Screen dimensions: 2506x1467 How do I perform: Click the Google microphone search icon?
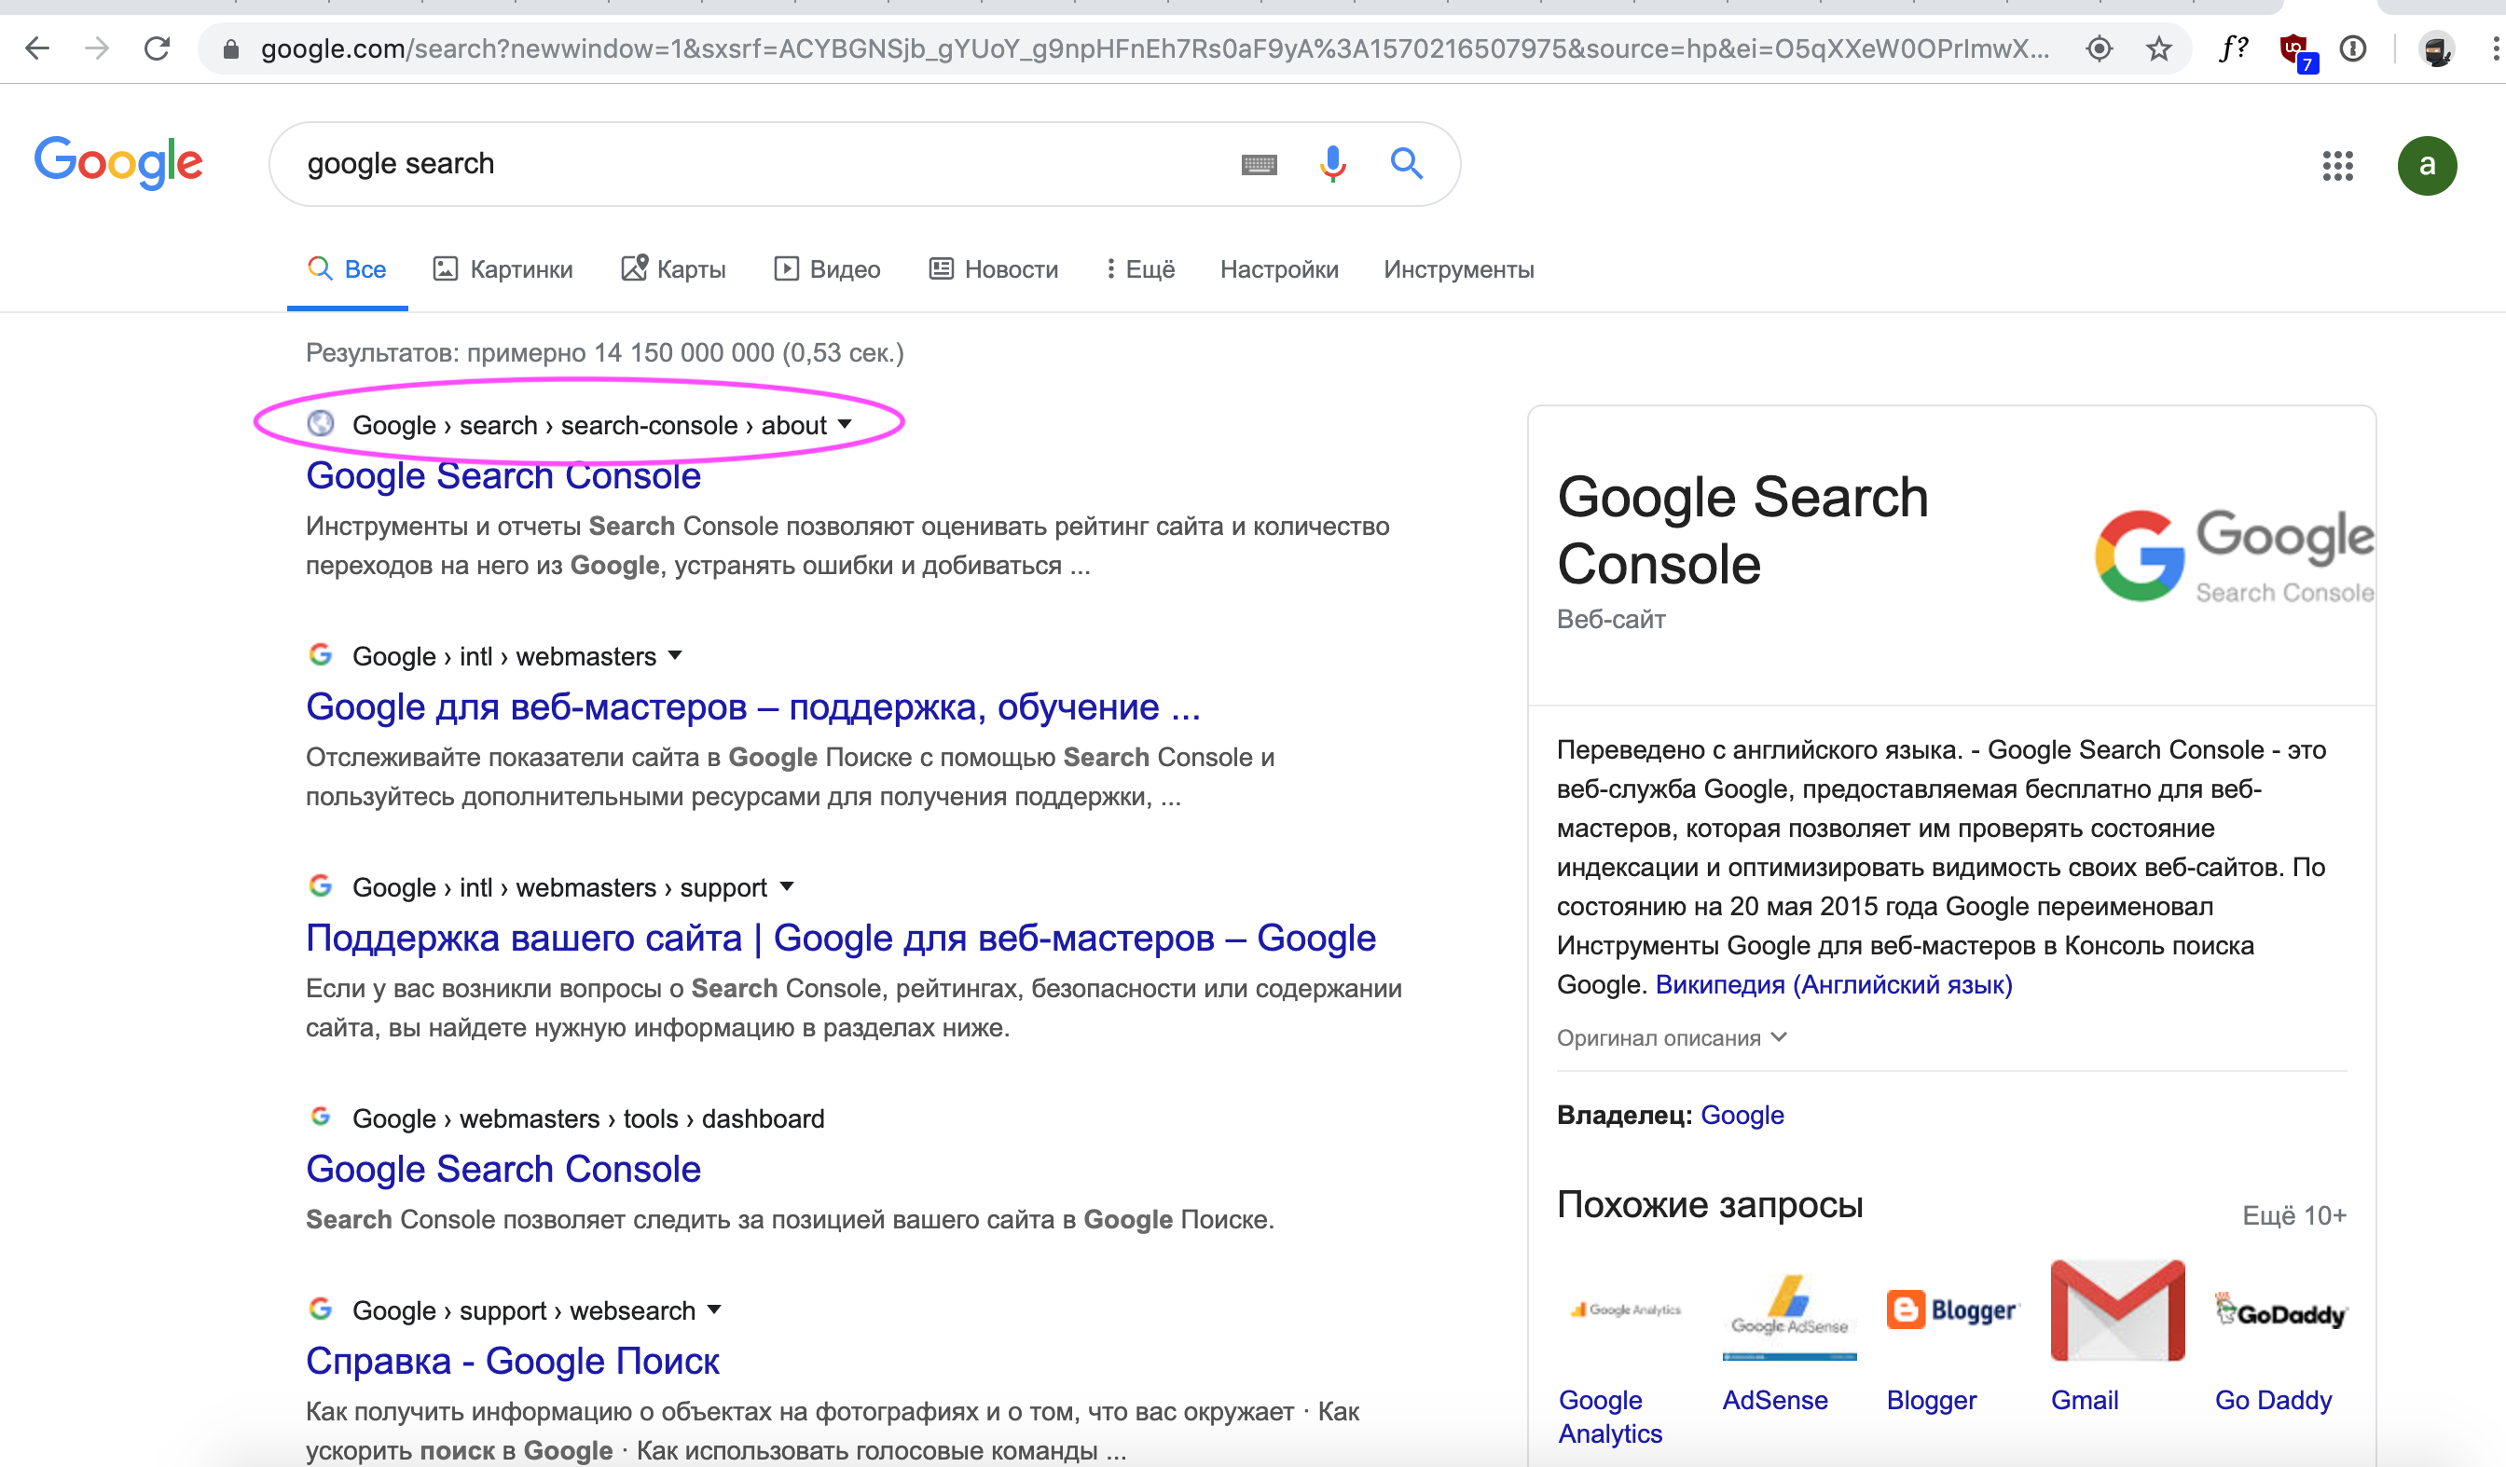click(1330, 164)
